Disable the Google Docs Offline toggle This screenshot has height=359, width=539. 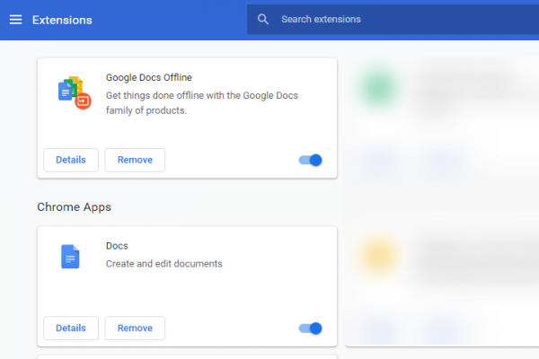coord(310,160)
